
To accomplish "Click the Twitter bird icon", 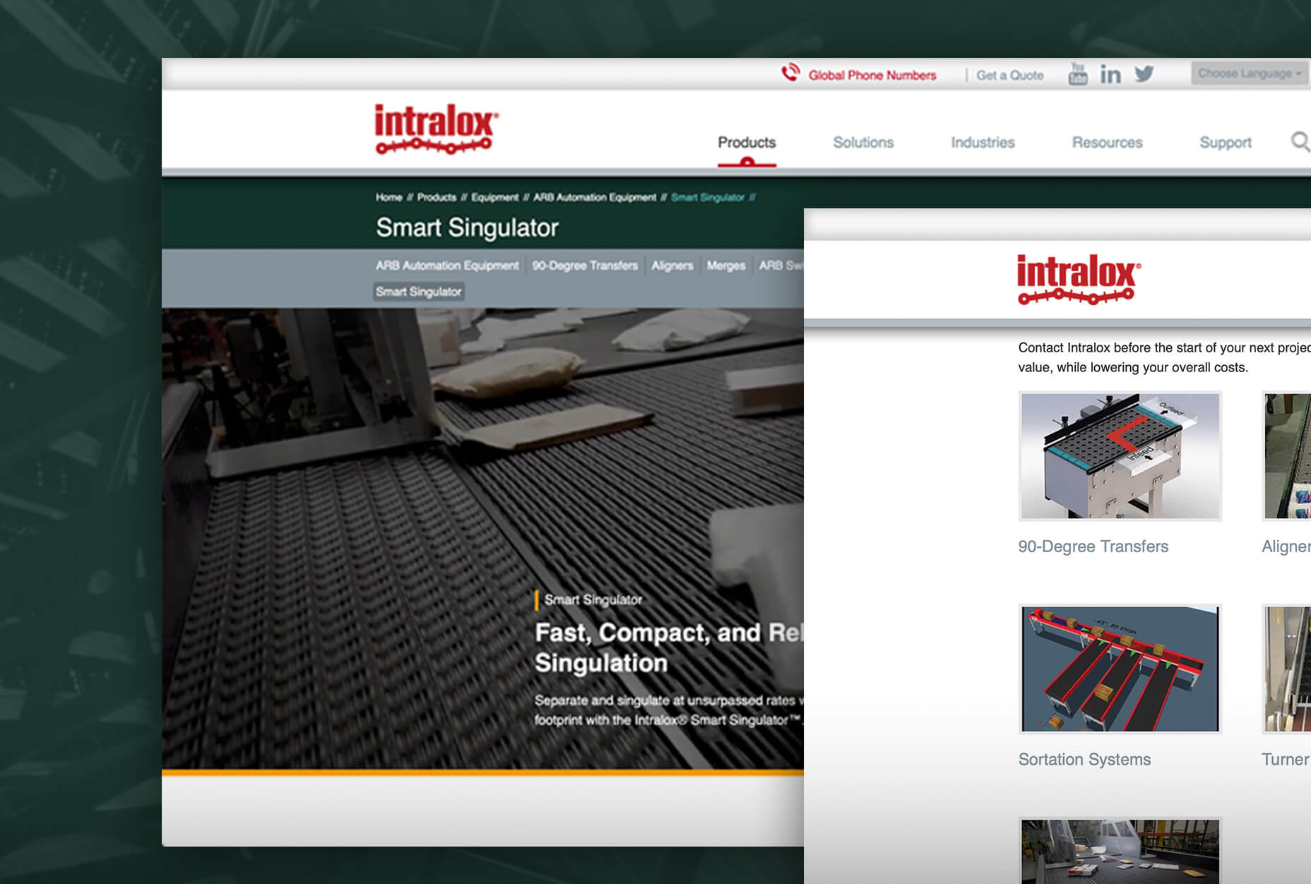I will [1144, 74].
